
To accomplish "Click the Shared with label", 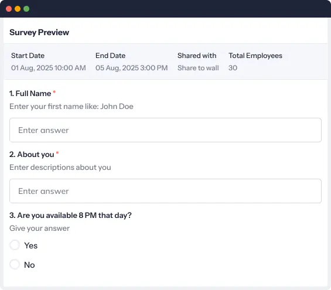I will point(197,56).
